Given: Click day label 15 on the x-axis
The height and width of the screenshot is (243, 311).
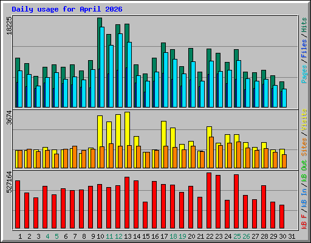Looking at the screenshot, I should click(146, 236).
